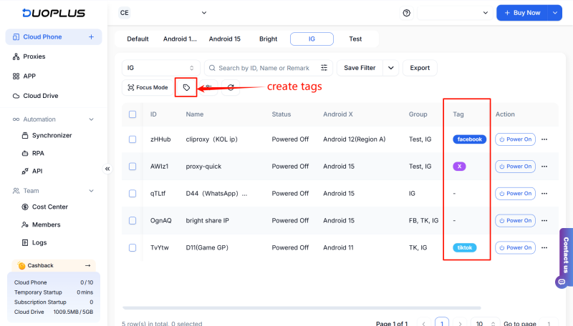Tick the checkbox for qTLtf row
The width and height of the screenshot is (573, 326).
coord(133,193)
